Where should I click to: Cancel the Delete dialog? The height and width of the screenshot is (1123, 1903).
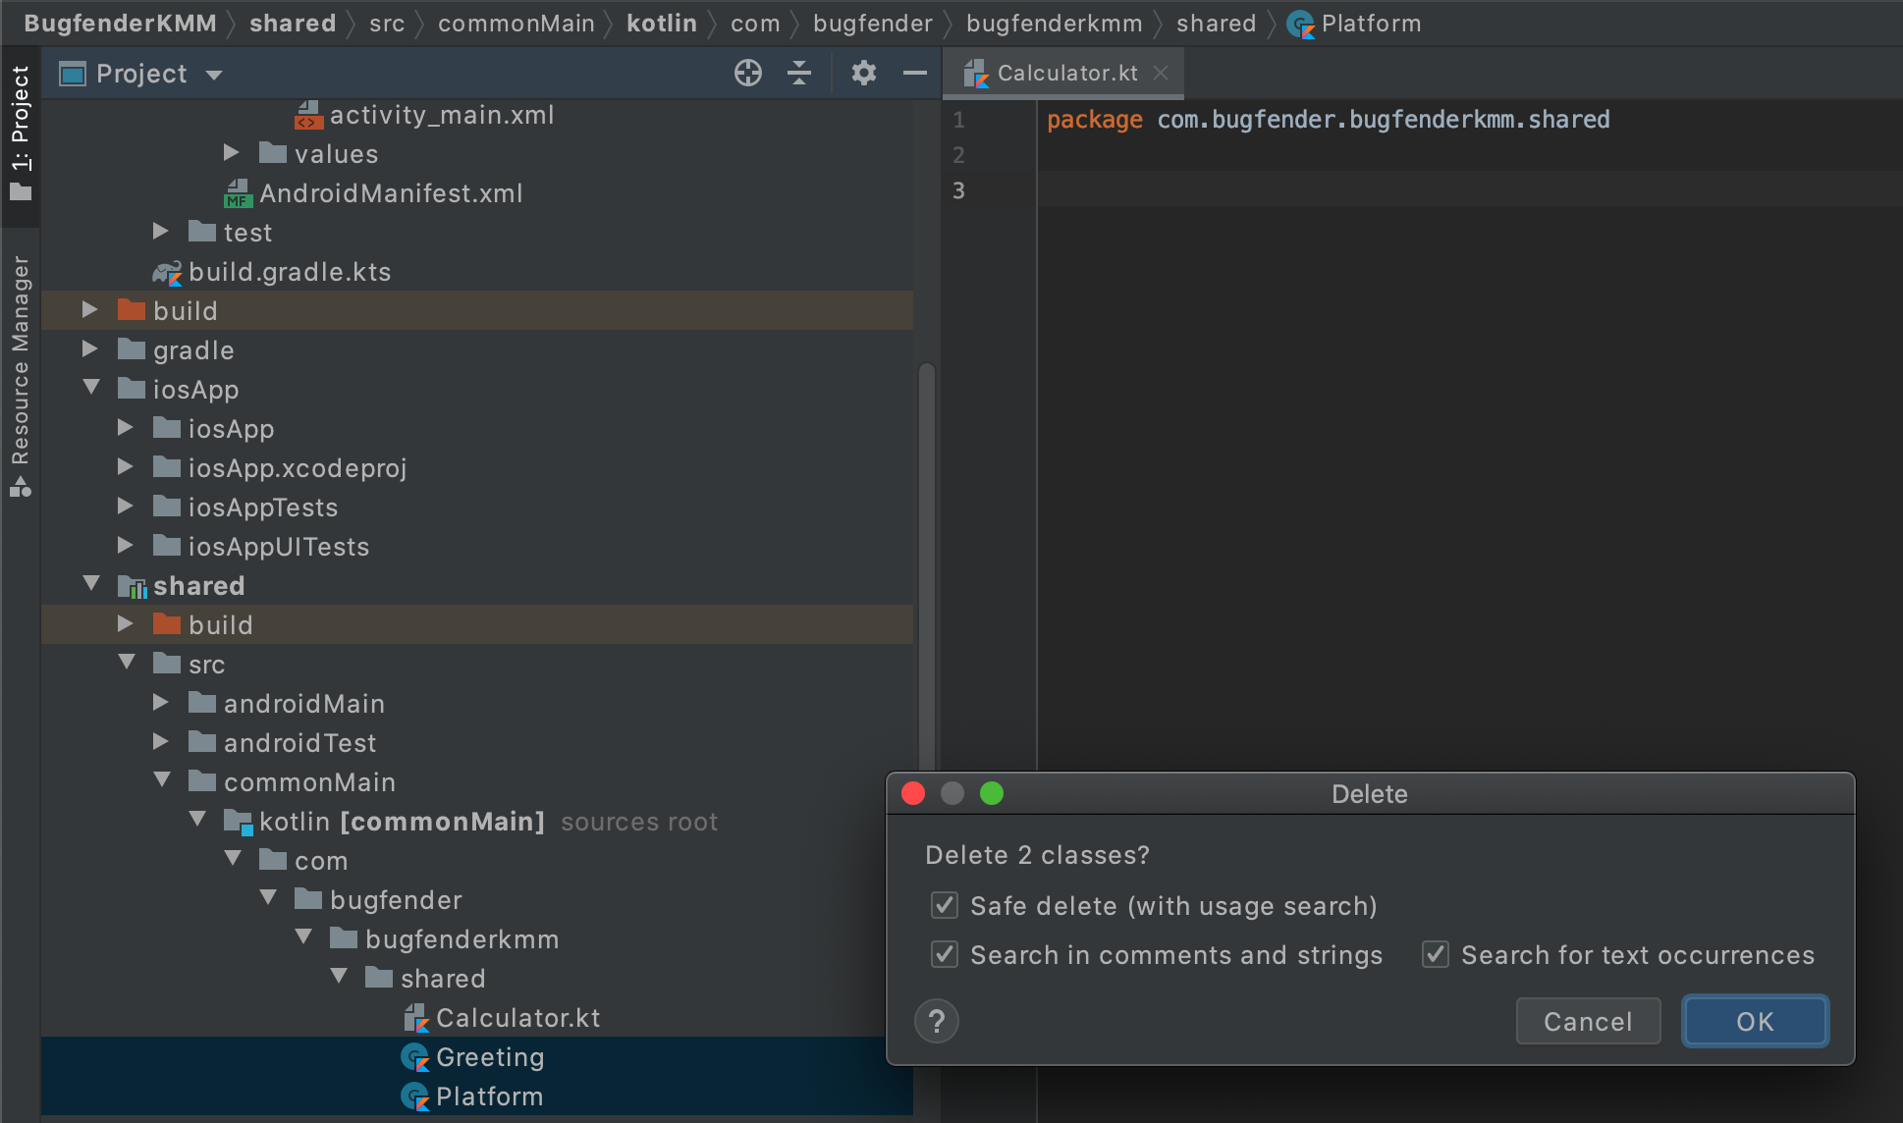click(1588, 1021)
